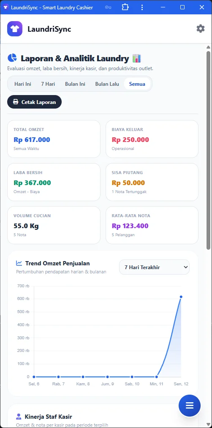Click the bar chart emoji in the heading
This screenshot has width=212, height=428.
137,58
